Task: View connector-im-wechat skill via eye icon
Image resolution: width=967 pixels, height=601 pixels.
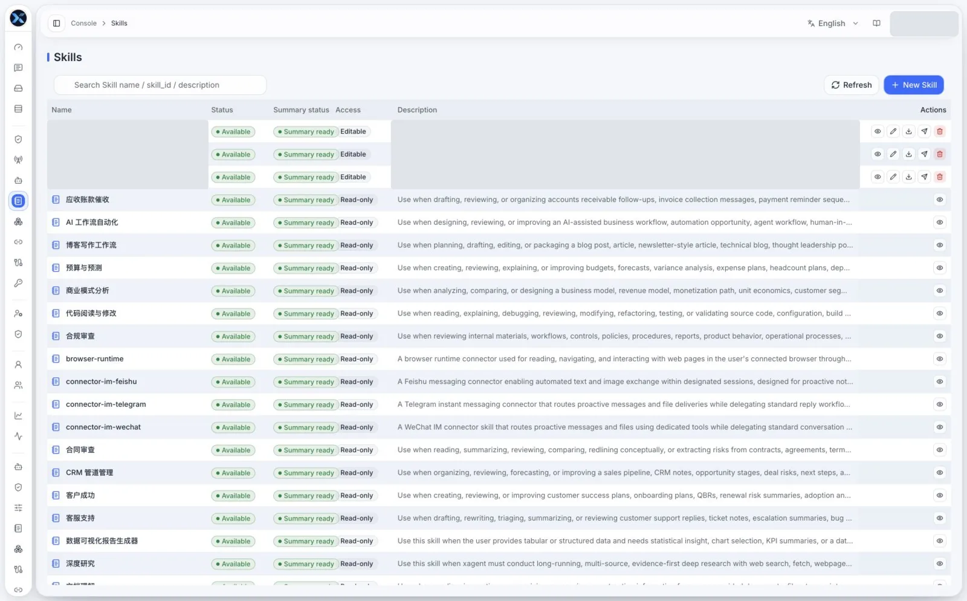Action: coord(939,427)
